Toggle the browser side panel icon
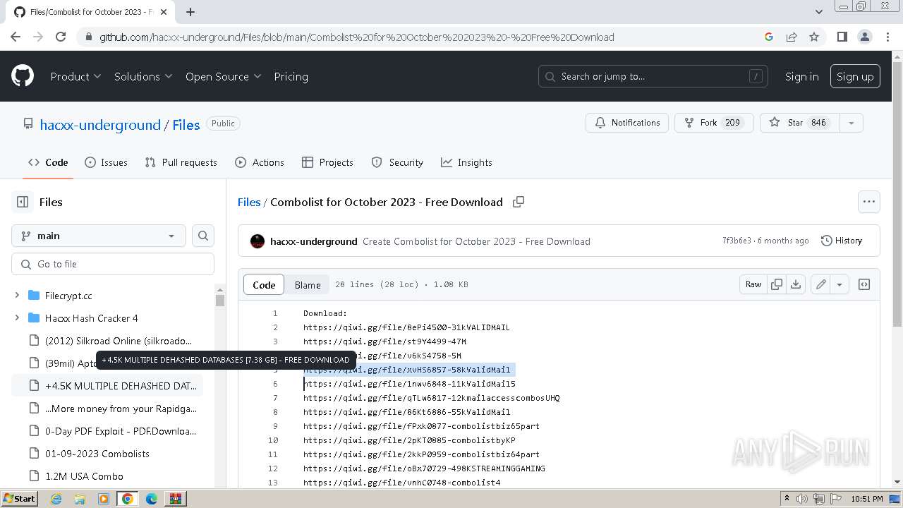This screenshot has height=508, width=903. (x=842, y=37)
